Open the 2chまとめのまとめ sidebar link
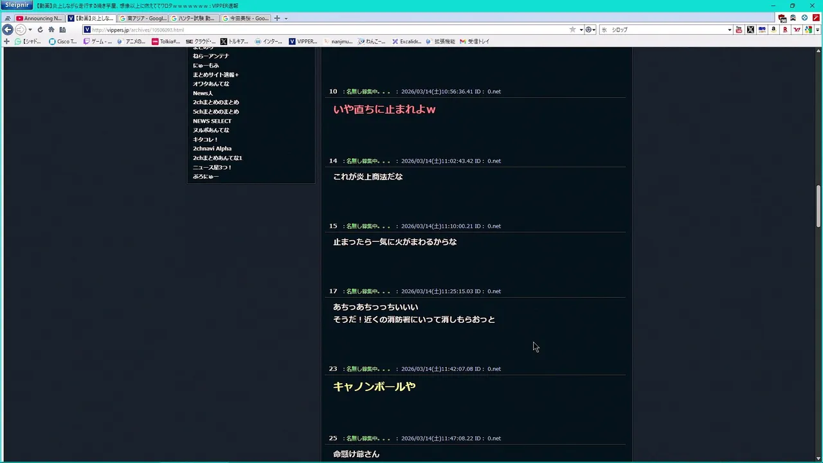 coord(215,102)
